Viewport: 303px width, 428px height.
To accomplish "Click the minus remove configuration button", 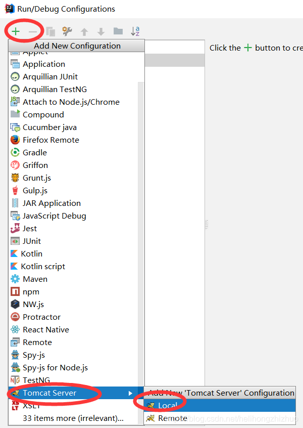I will coord(32,32).
